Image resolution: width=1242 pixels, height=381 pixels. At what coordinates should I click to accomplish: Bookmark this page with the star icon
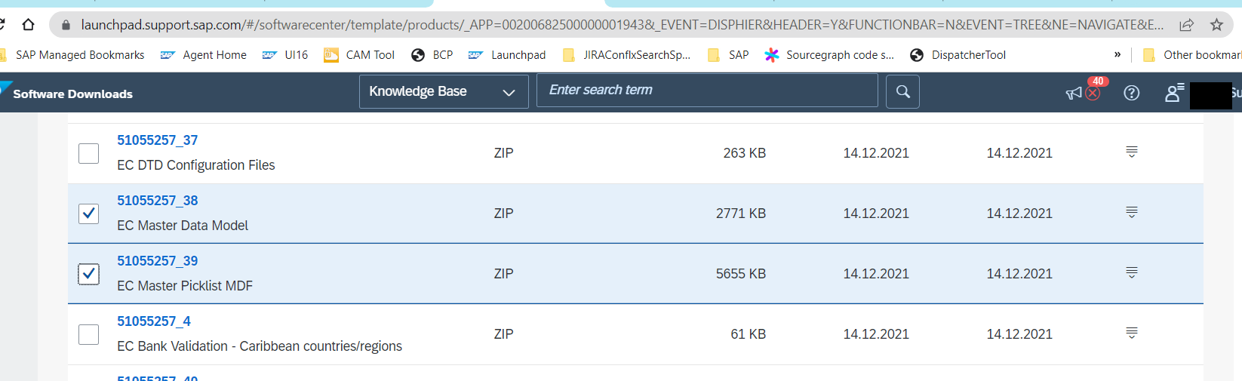pos(1216,25)
